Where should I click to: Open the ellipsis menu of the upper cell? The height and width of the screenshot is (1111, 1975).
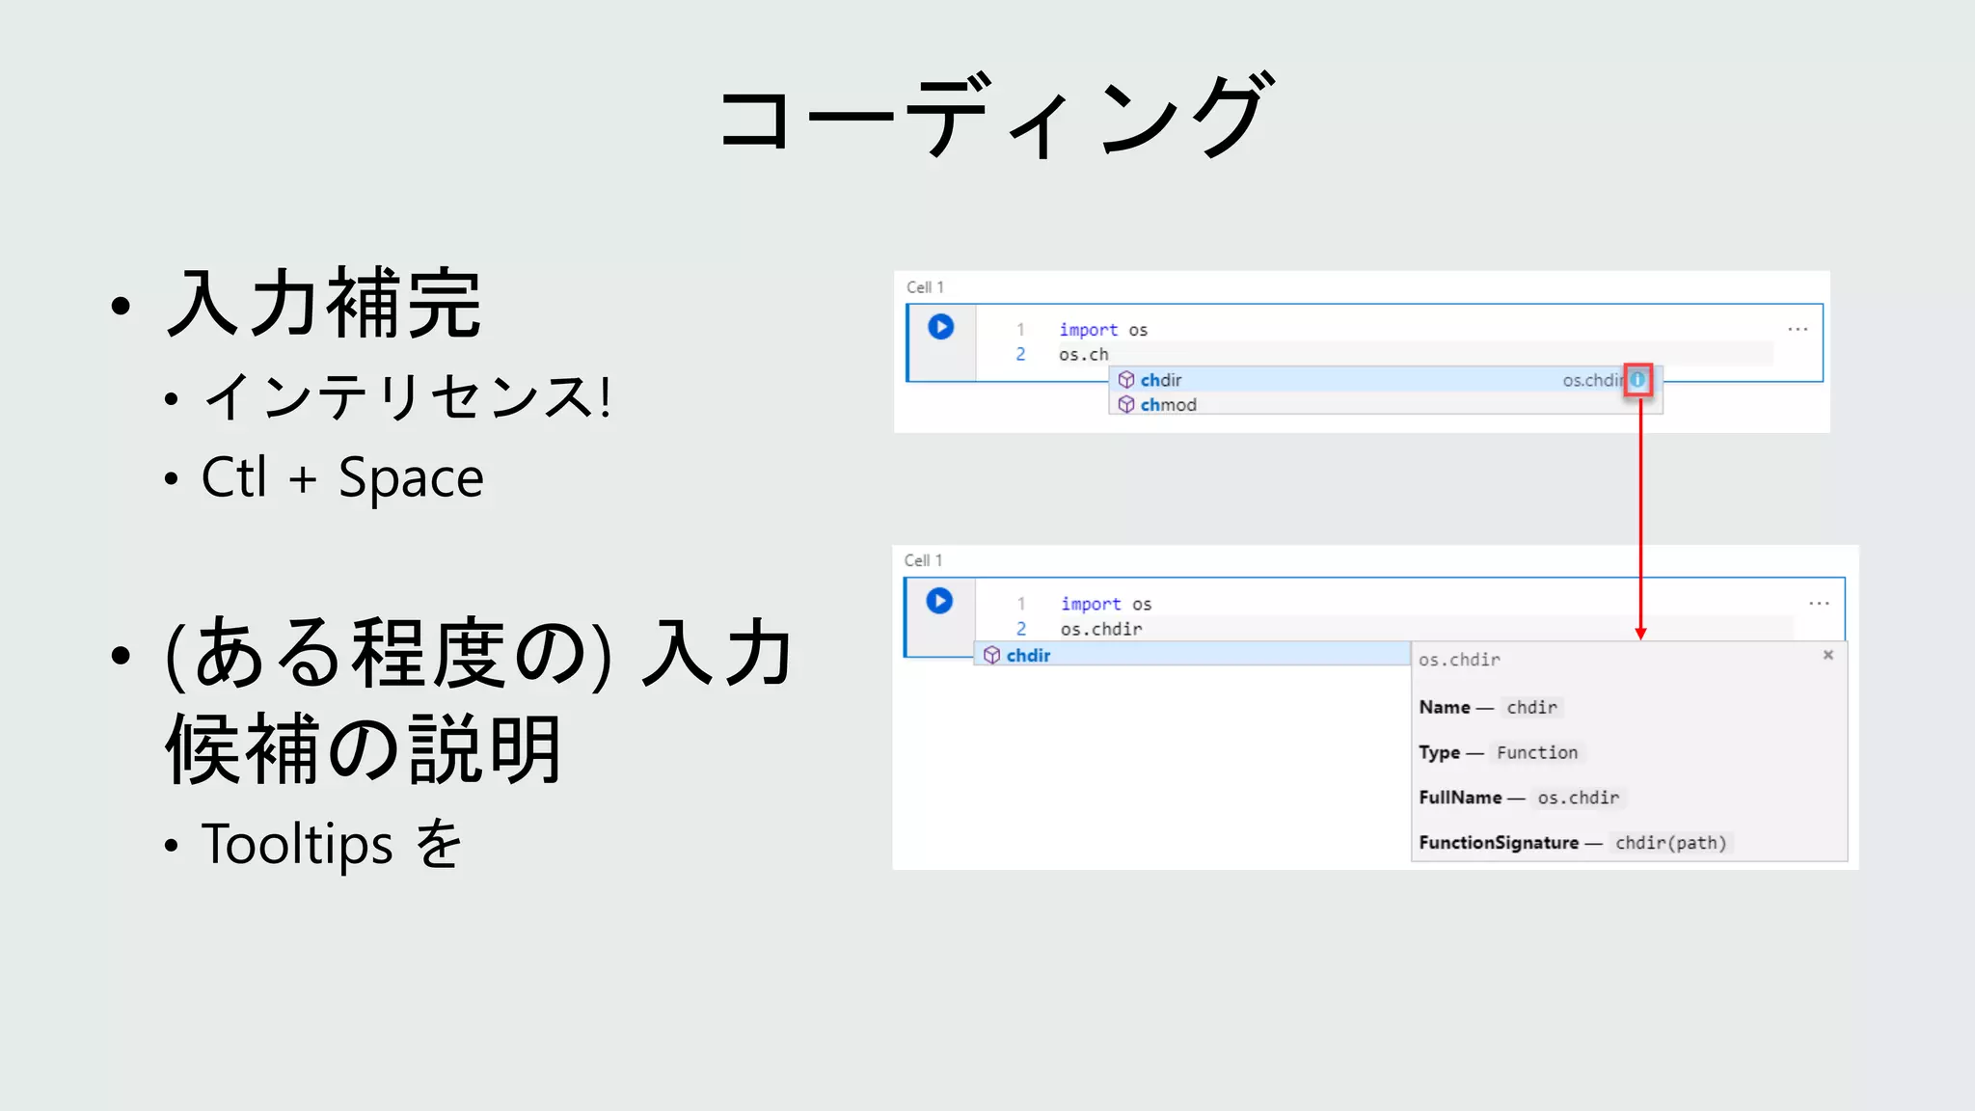coord(1798,329)
